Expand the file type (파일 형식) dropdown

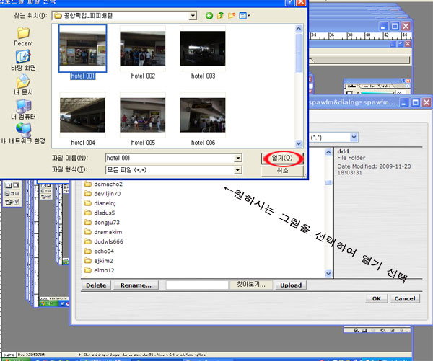point(237,170)
